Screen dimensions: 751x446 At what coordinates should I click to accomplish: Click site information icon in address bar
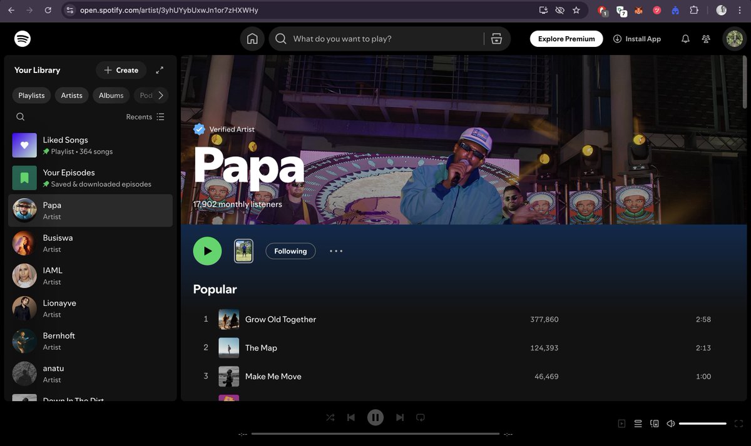(x=70, y=11)
